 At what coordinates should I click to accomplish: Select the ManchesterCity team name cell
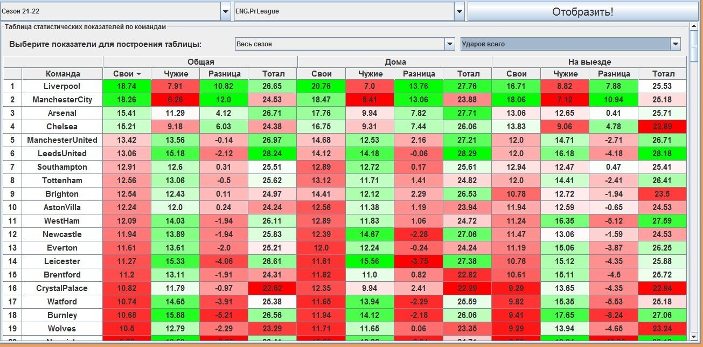pos(62,100)
